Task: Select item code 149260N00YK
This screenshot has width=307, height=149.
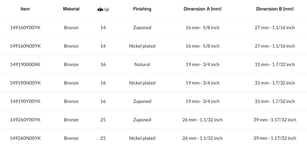Action: pyautogui.click(x=25, y=138)
